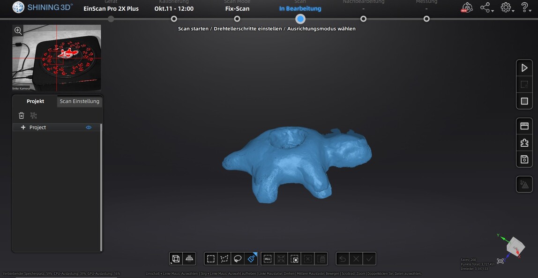Save scan data with the floppy disk icon
Screen dimensions: 538x278
click(x=524, y=159)
